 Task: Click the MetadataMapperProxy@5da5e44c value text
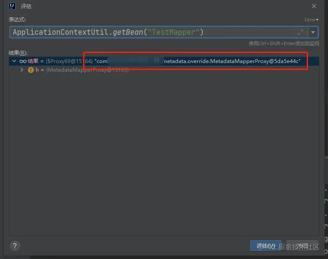pyautogui.click(x=255, y=61)
